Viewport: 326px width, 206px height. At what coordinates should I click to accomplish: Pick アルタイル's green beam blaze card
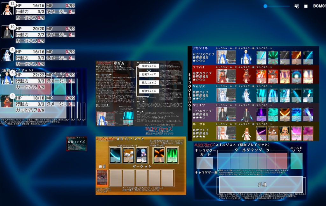tap(273, 57)
